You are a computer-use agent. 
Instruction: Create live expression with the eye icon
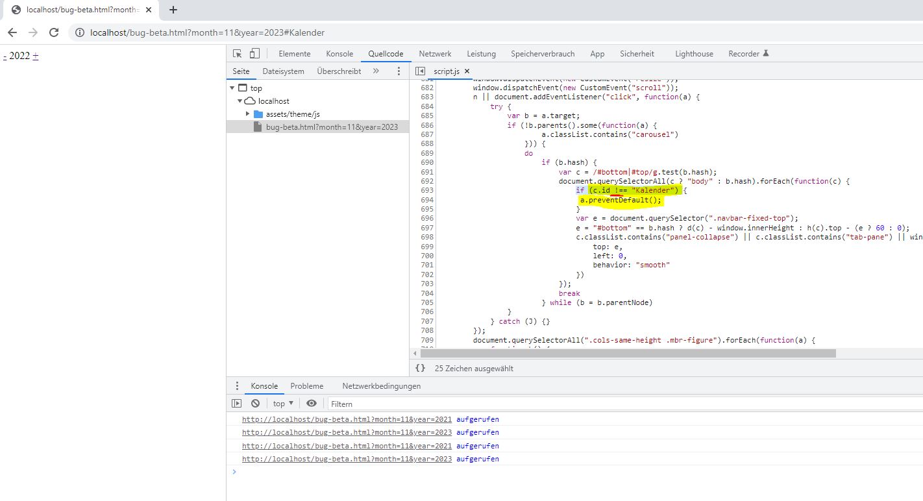point(312,403)
